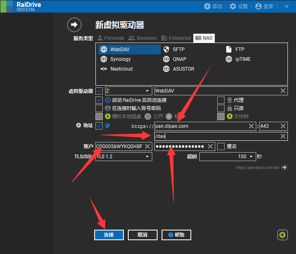Select the Synology service type
Screen dimensions: 296x254
pos(116,59)
